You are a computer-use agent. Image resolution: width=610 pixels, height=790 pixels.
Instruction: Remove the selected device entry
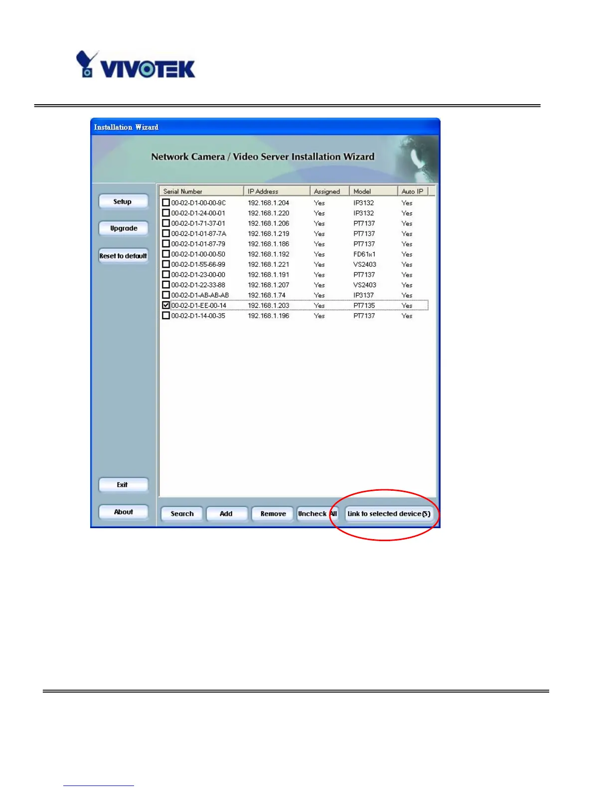coord(273,514)
